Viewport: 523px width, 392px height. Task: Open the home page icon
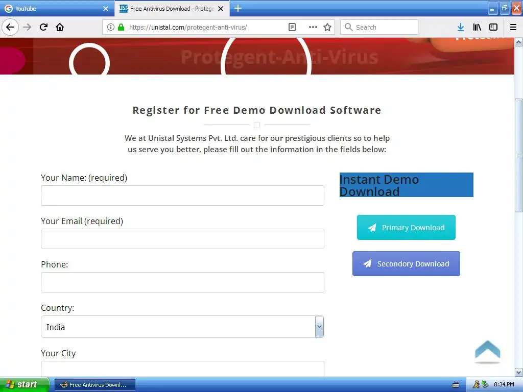click(60, 27)
